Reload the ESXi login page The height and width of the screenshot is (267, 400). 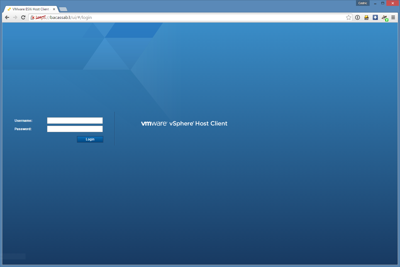[23, 18]
